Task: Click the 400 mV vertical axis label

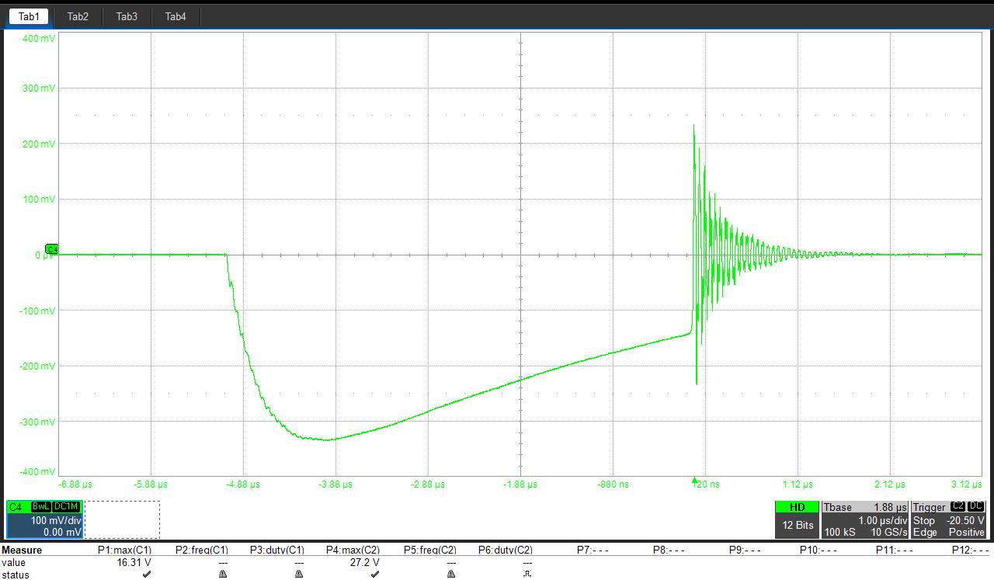Action: (x=38, y=38)
